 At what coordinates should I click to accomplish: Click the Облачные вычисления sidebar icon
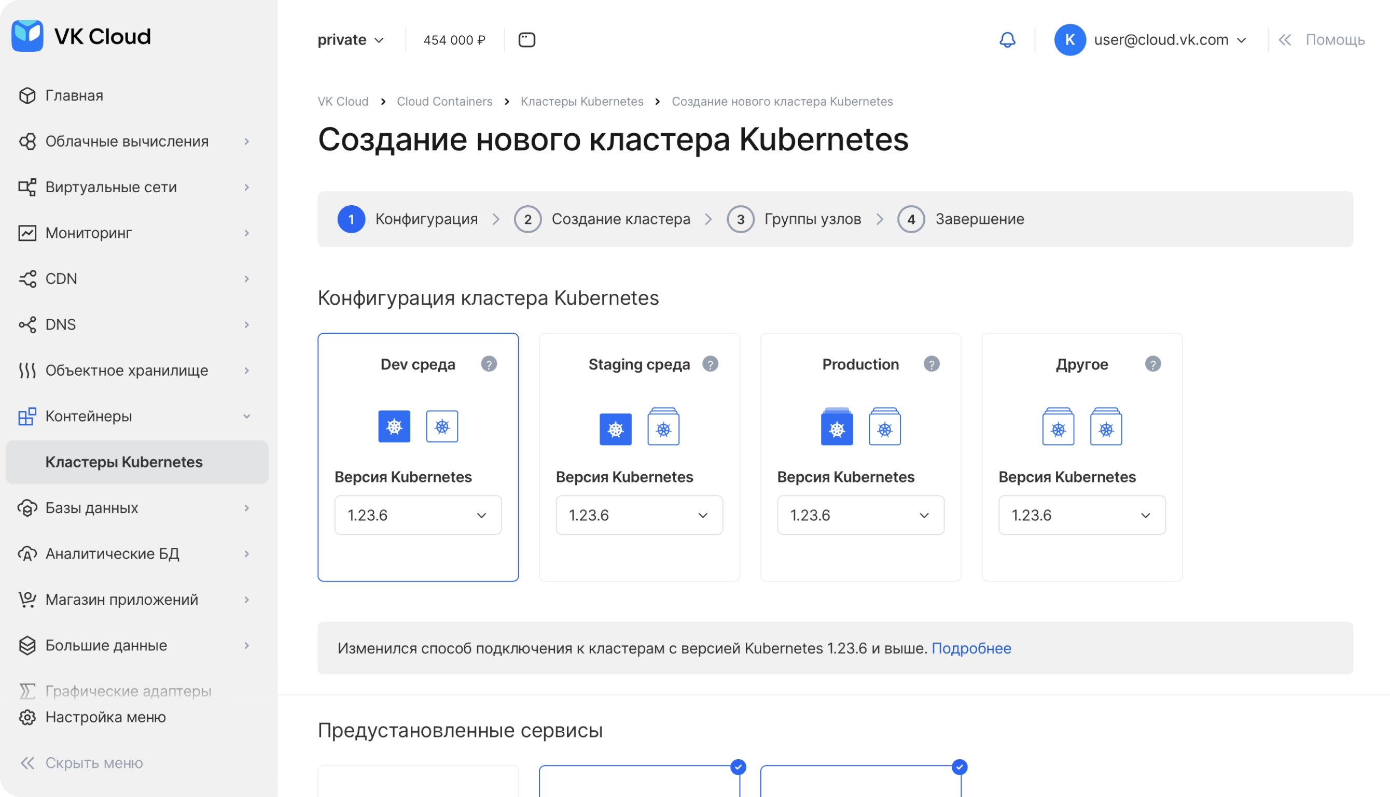[27, 141]
